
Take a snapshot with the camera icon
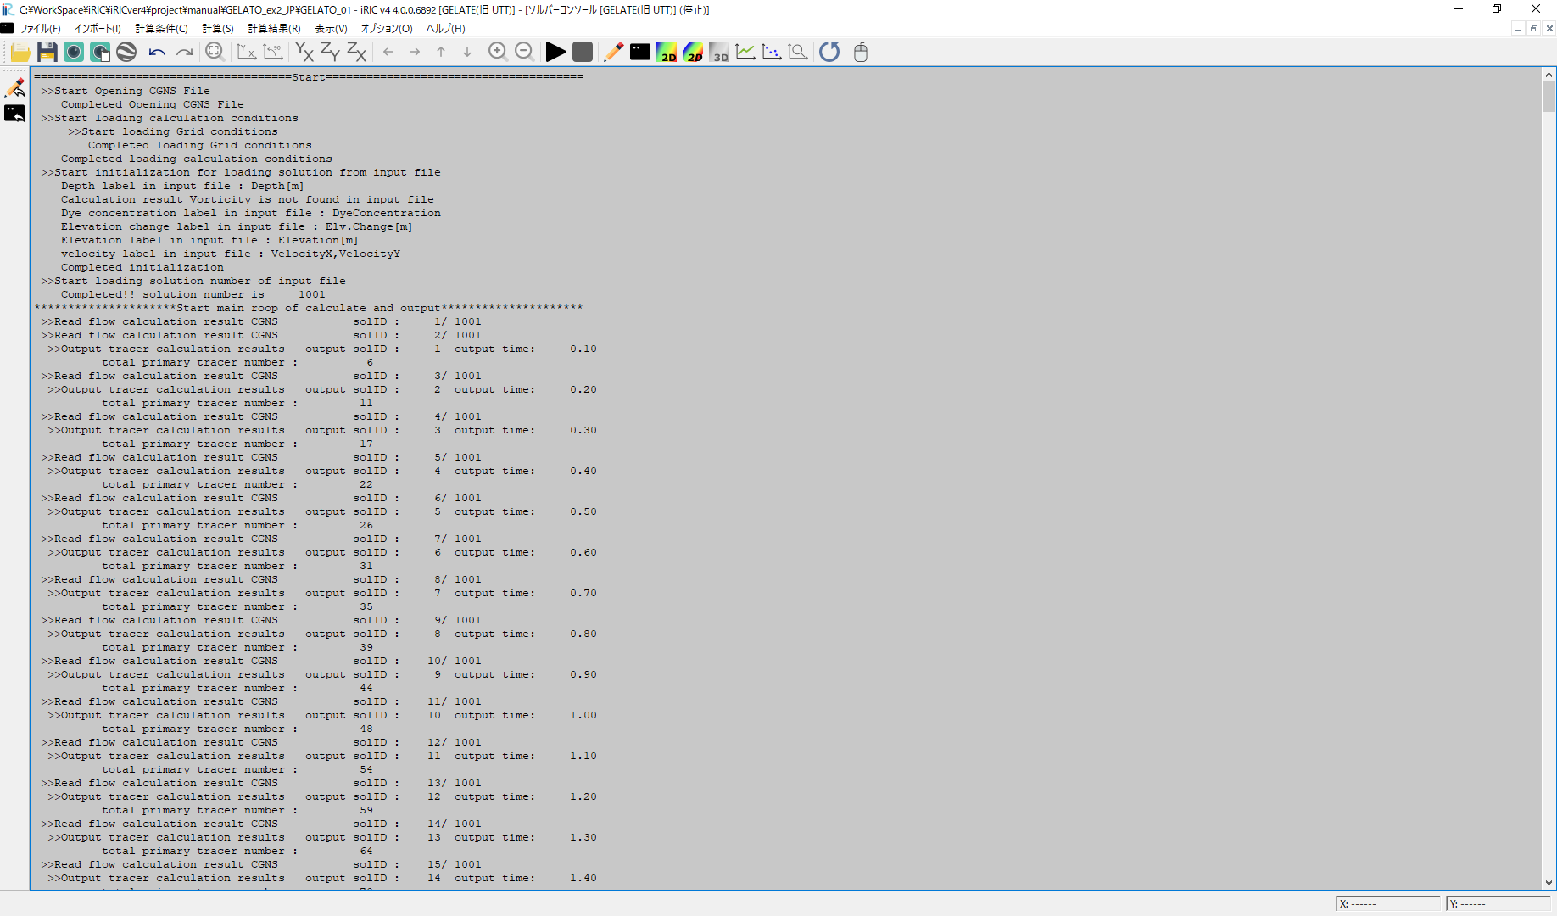tap(74, 53)
